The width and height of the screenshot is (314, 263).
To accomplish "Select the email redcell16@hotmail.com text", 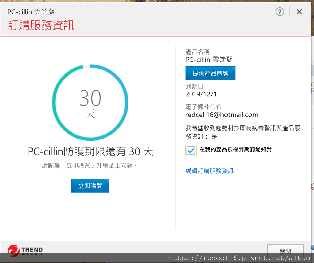I will tap(222, 115).
